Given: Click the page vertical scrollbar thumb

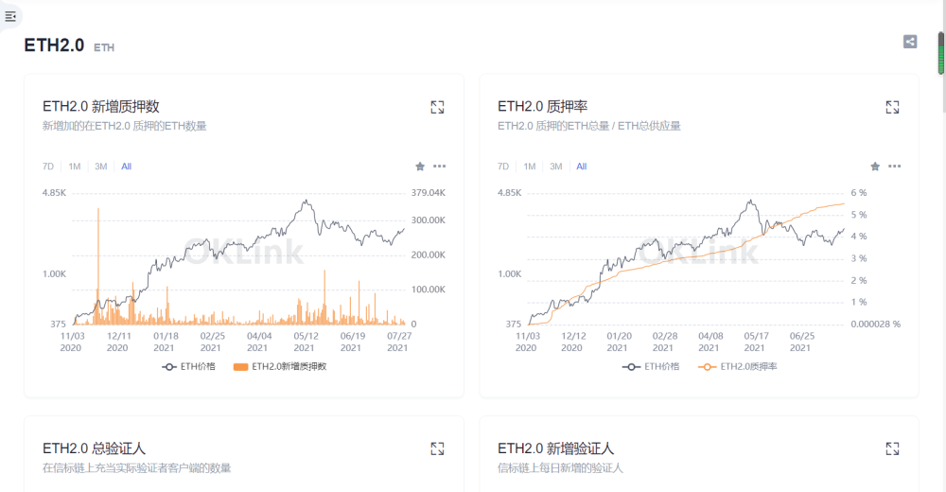Looking at the screenshot, I should (940, 52).
